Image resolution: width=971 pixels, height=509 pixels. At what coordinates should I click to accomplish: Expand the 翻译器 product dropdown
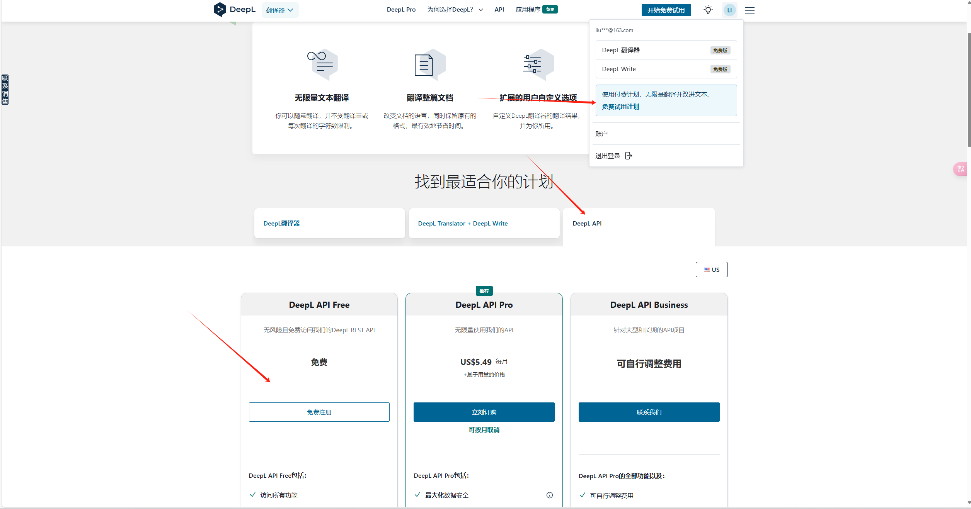tap(279, 10)
